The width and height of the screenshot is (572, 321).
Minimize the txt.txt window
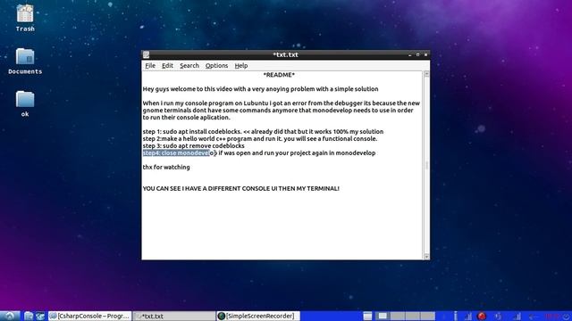click(410, 54)
